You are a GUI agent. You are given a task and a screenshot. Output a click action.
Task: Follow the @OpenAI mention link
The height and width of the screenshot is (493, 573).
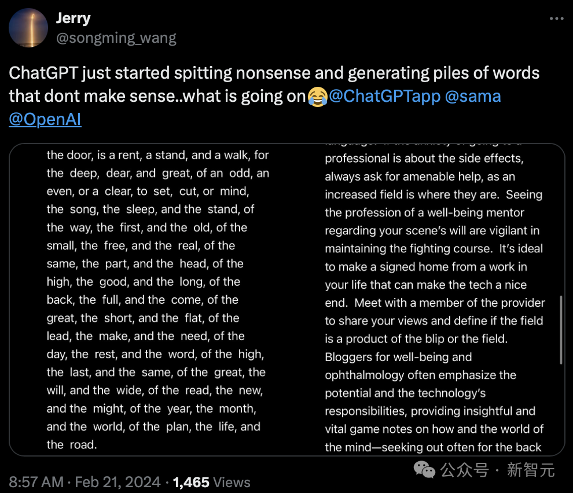pyautogui.click(x=45, y=120)
